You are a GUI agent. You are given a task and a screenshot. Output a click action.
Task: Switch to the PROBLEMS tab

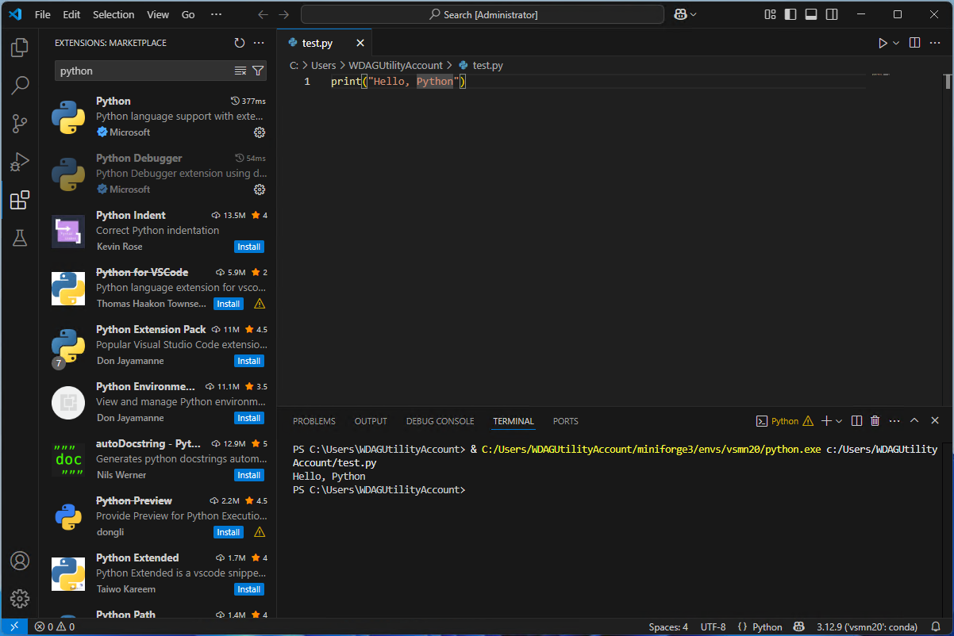[314, 421]
